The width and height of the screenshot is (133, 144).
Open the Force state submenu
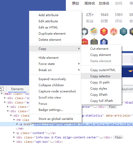(55, 64)
